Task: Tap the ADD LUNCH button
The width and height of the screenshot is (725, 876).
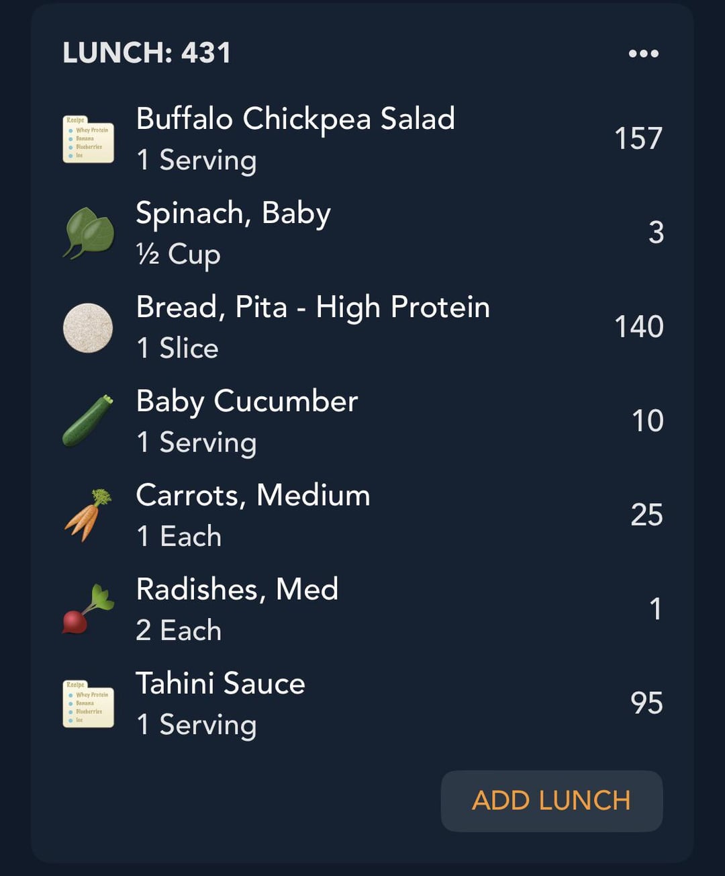Action: 552,801
